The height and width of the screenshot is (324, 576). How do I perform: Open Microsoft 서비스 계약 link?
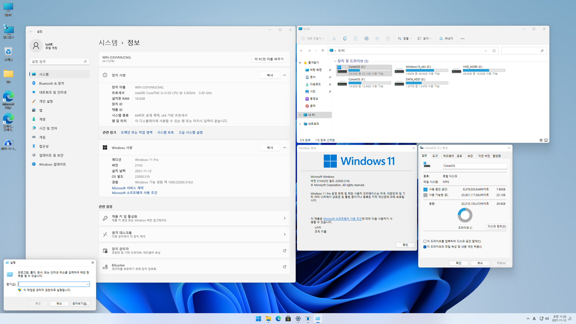click(x=128, y=188)
